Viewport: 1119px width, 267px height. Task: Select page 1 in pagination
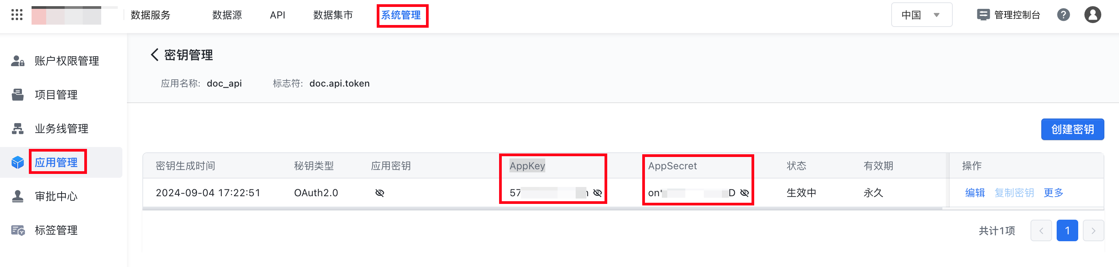tap(1067, 230)
